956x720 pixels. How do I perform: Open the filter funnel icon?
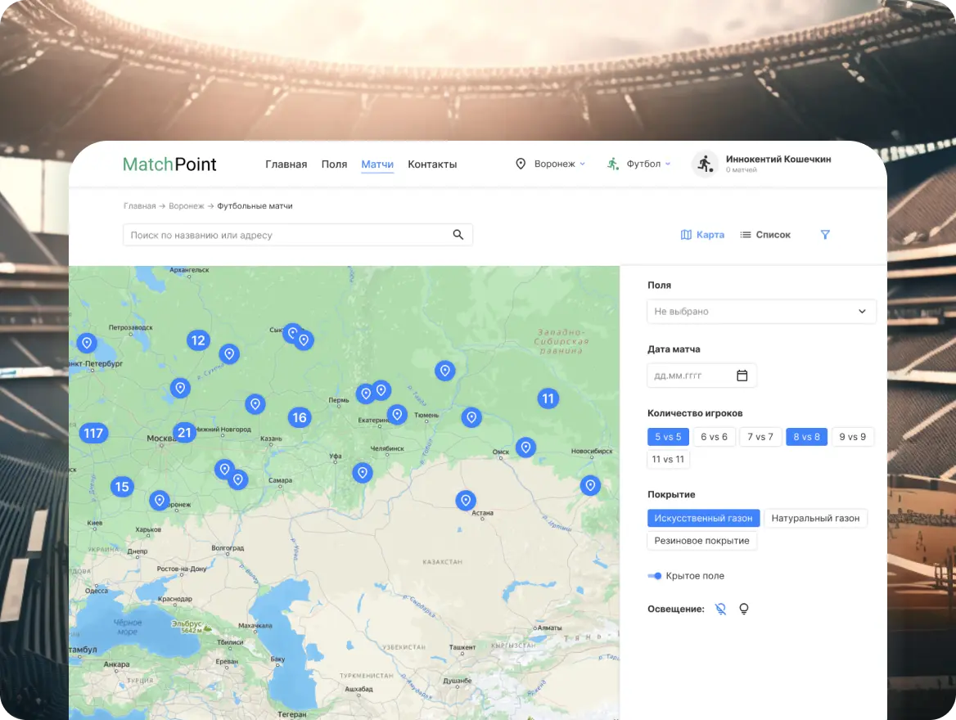point(825,235)
